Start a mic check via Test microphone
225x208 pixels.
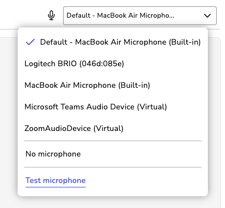click(x=55, y=181)
